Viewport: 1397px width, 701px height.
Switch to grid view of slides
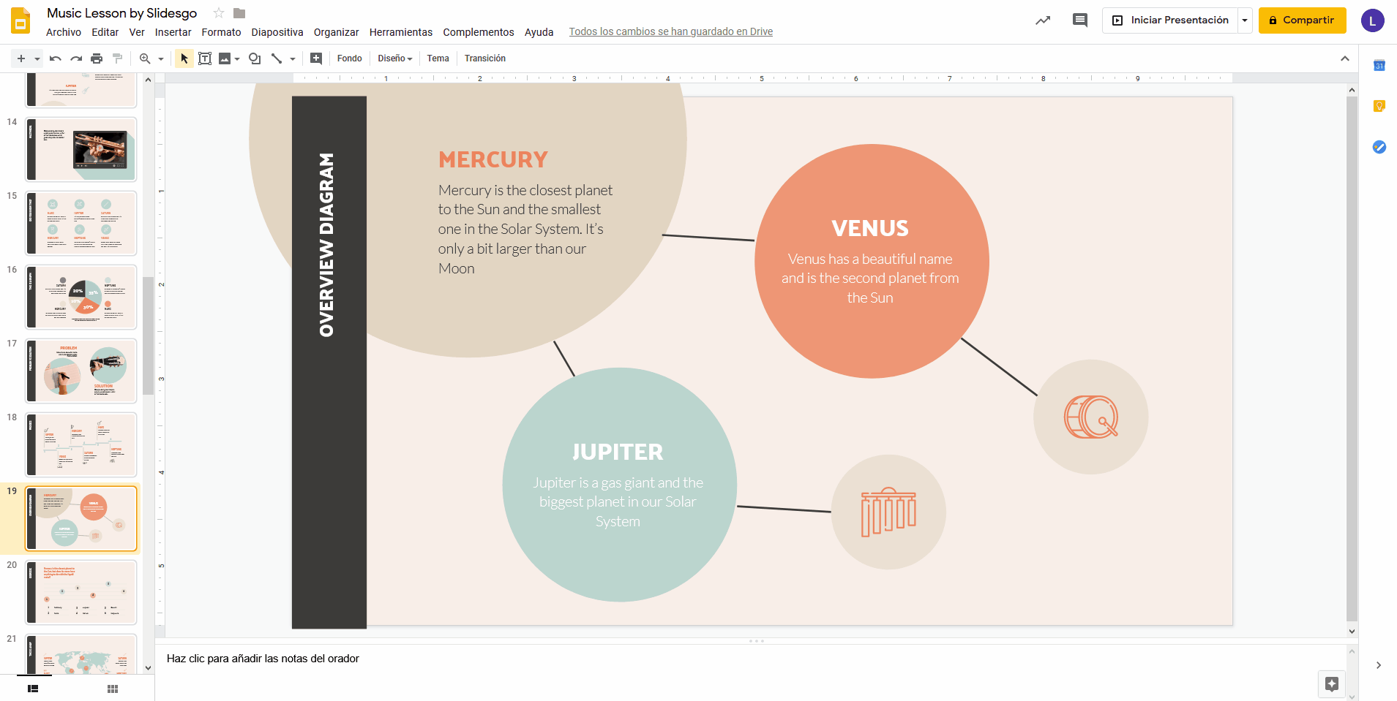coord(111,688)
